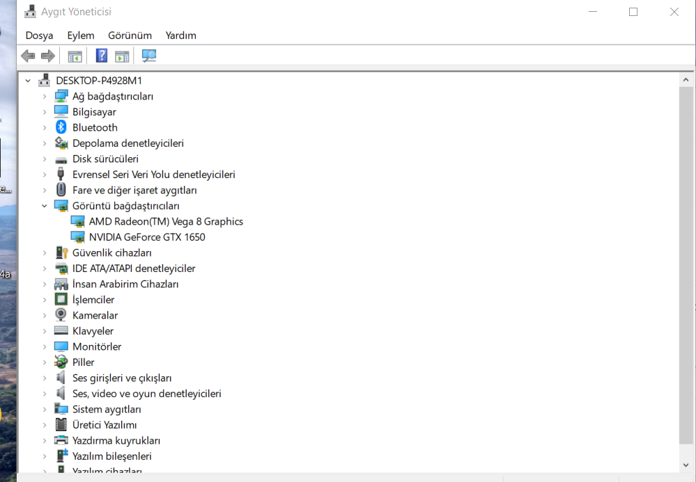The width and height of the screenshot is (696, 482).
Task: Expand the Sistem aygıtları category arrow
Action: point(45,410)
